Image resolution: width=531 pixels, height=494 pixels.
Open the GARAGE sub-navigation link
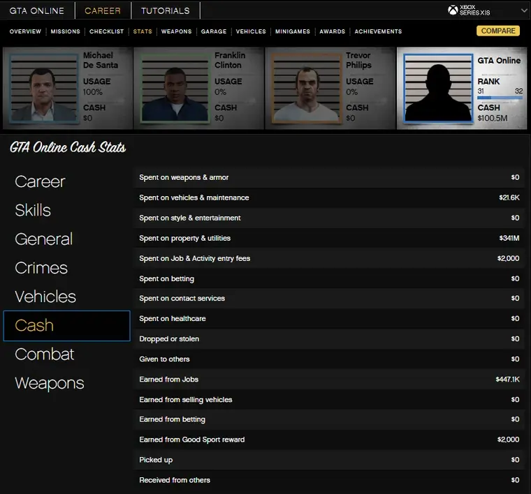[x=214, y=31]
